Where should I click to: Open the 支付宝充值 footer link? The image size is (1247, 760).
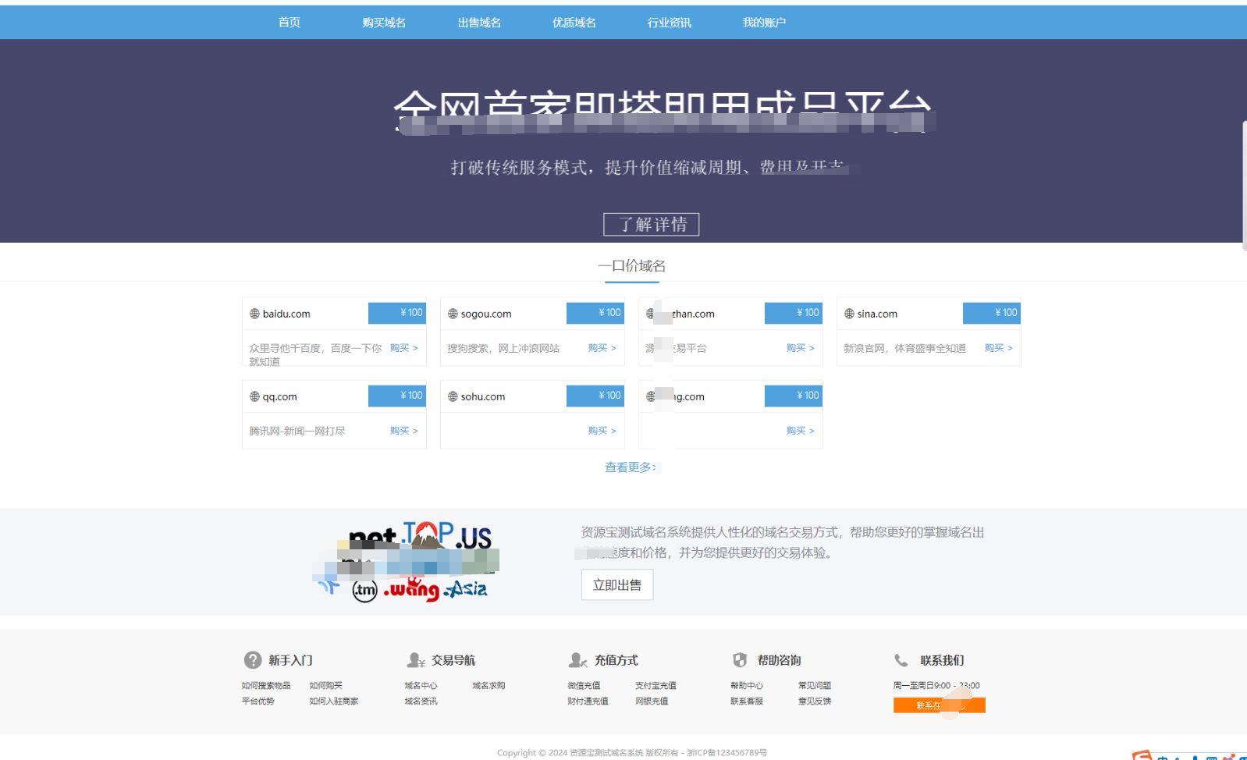[x=655, y=686]
